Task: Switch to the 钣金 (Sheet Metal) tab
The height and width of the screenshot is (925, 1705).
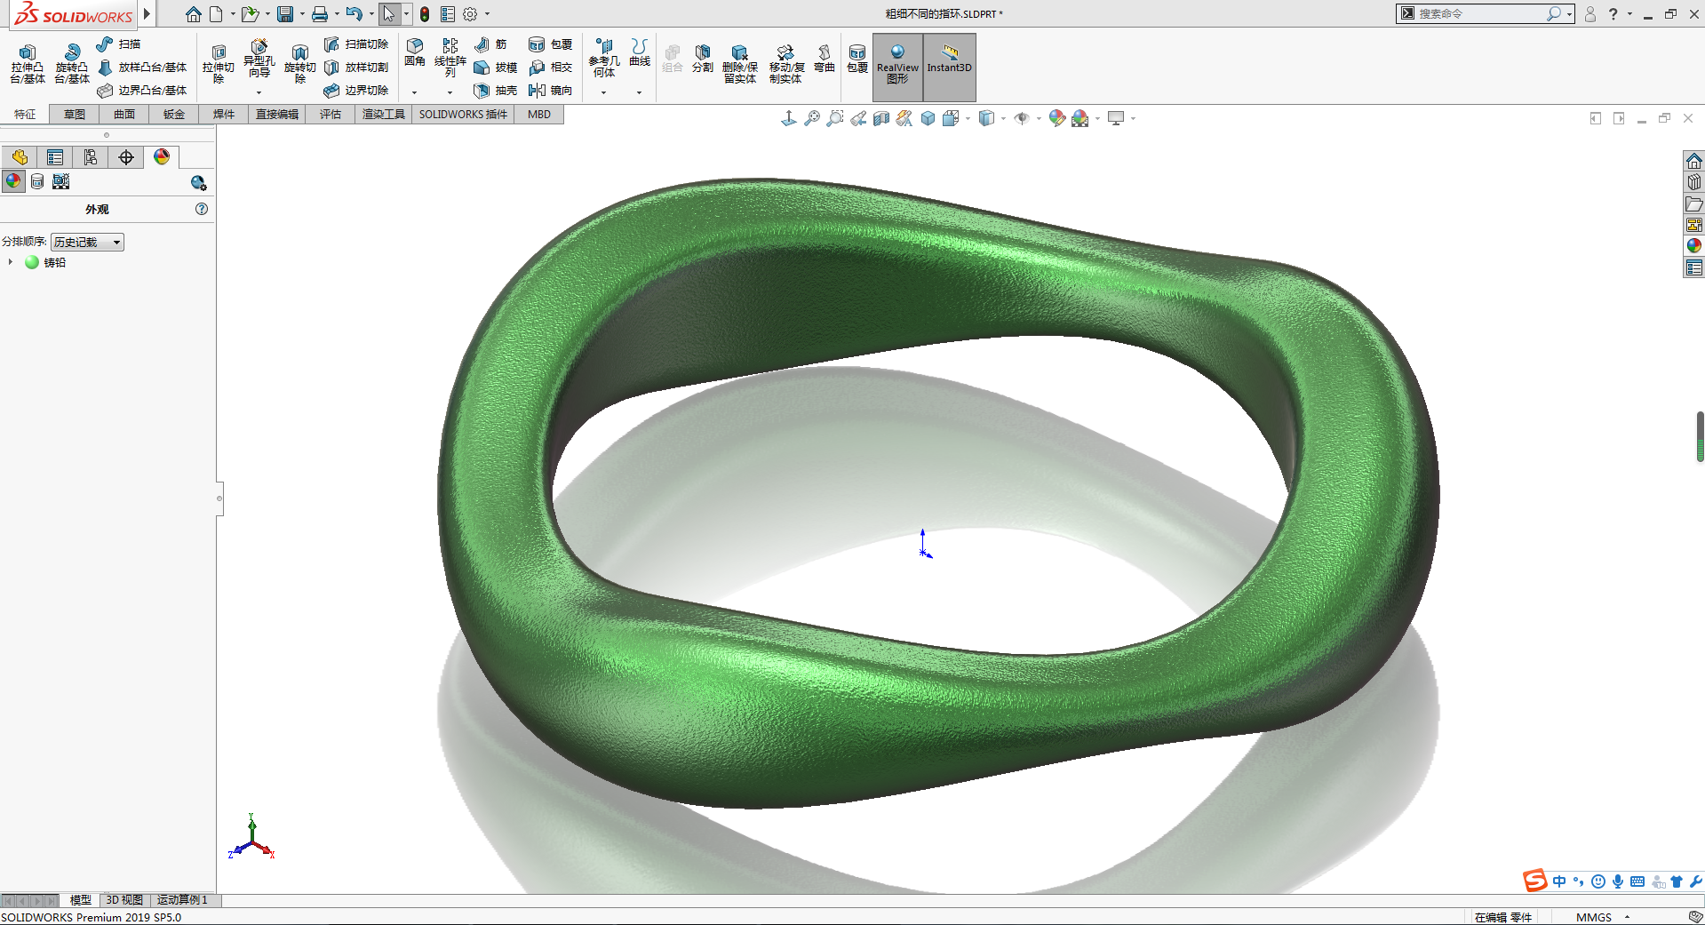Action: tap(174, 115)
